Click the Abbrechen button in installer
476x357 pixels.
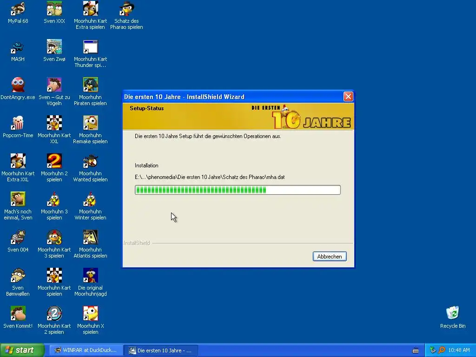tap(330, 257)
